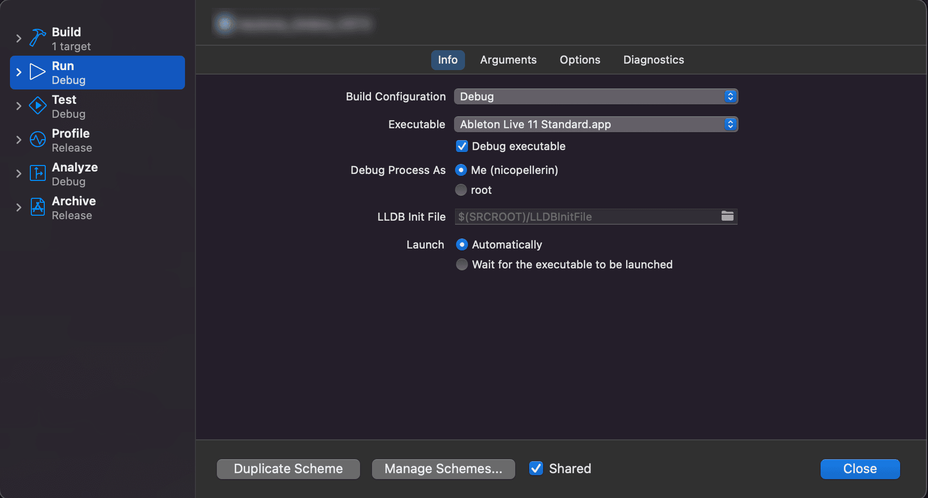
Task: Click the Analyze action icon
Action: 37,173
